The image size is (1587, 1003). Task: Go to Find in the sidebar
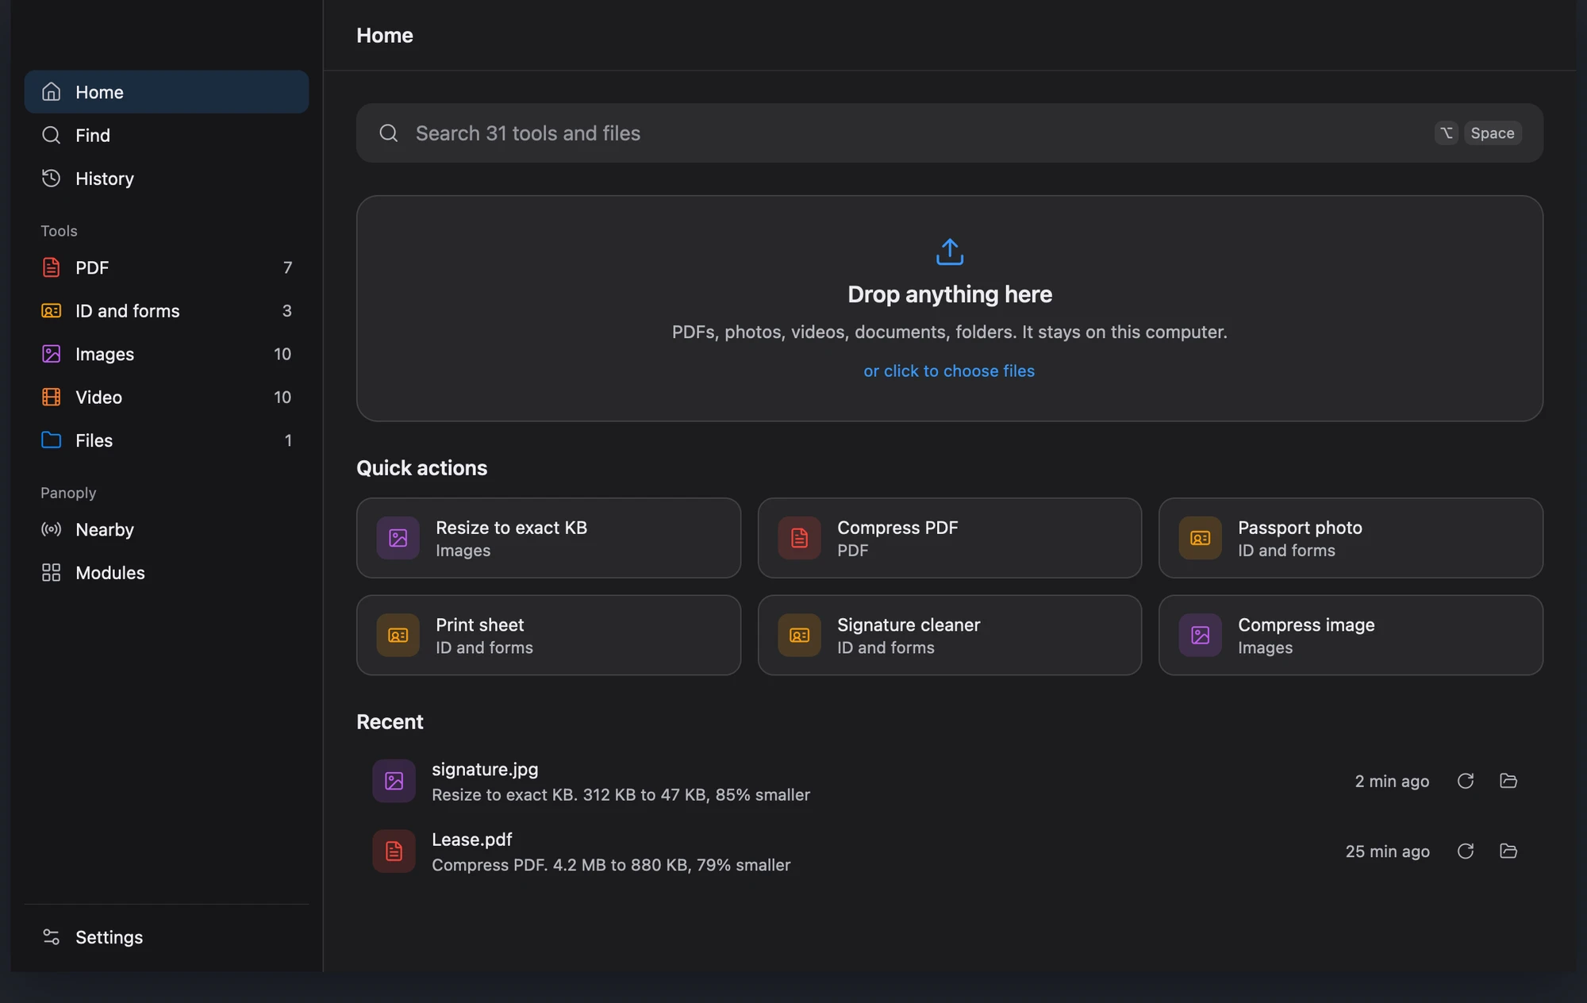click(167, 135)
